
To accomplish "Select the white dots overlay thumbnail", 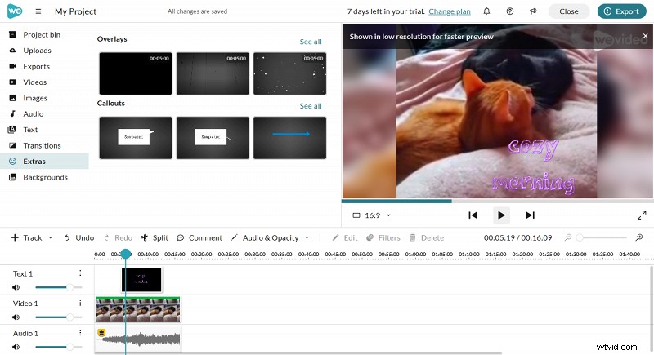I will [290, 73].
